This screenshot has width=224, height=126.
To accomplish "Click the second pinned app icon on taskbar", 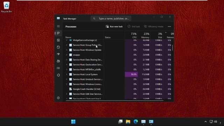I will pos(128,121).
